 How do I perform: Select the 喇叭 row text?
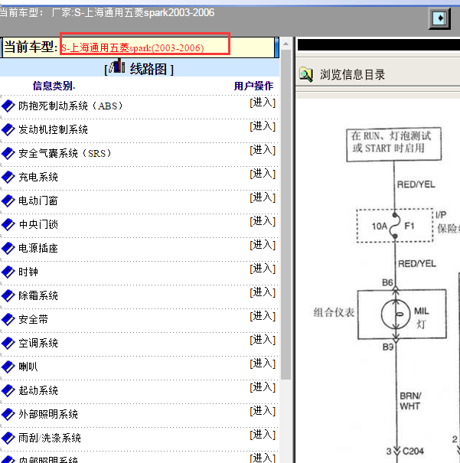tap(28, 367)
